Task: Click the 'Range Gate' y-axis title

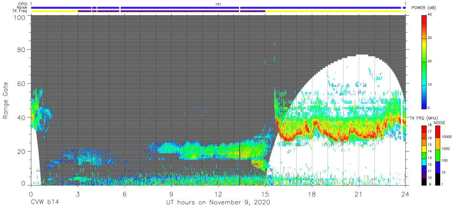Action: click(6, 101)
